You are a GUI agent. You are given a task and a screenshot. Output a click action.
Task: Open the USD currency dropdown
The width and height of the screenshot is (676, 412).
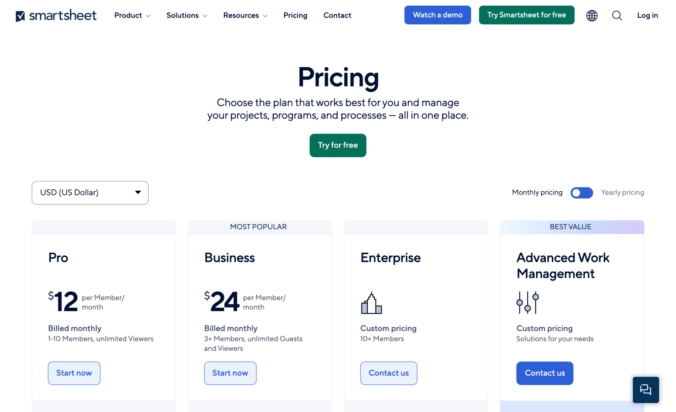(x=90, y=193)
